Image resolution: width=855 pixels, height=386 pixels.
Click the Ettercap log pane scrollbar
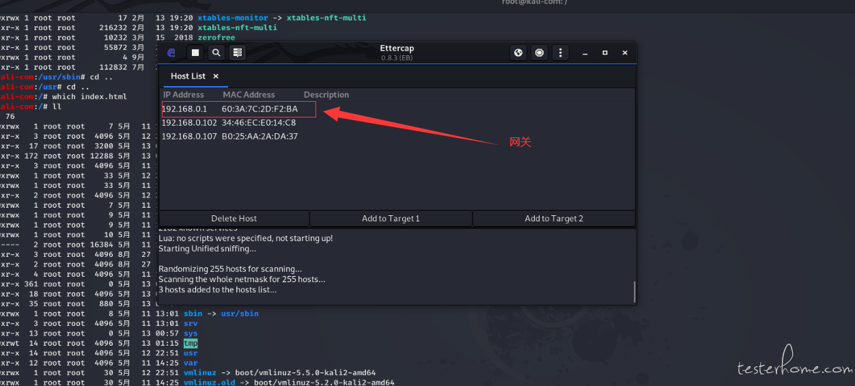pyautogui.click(x=634, y=292)
